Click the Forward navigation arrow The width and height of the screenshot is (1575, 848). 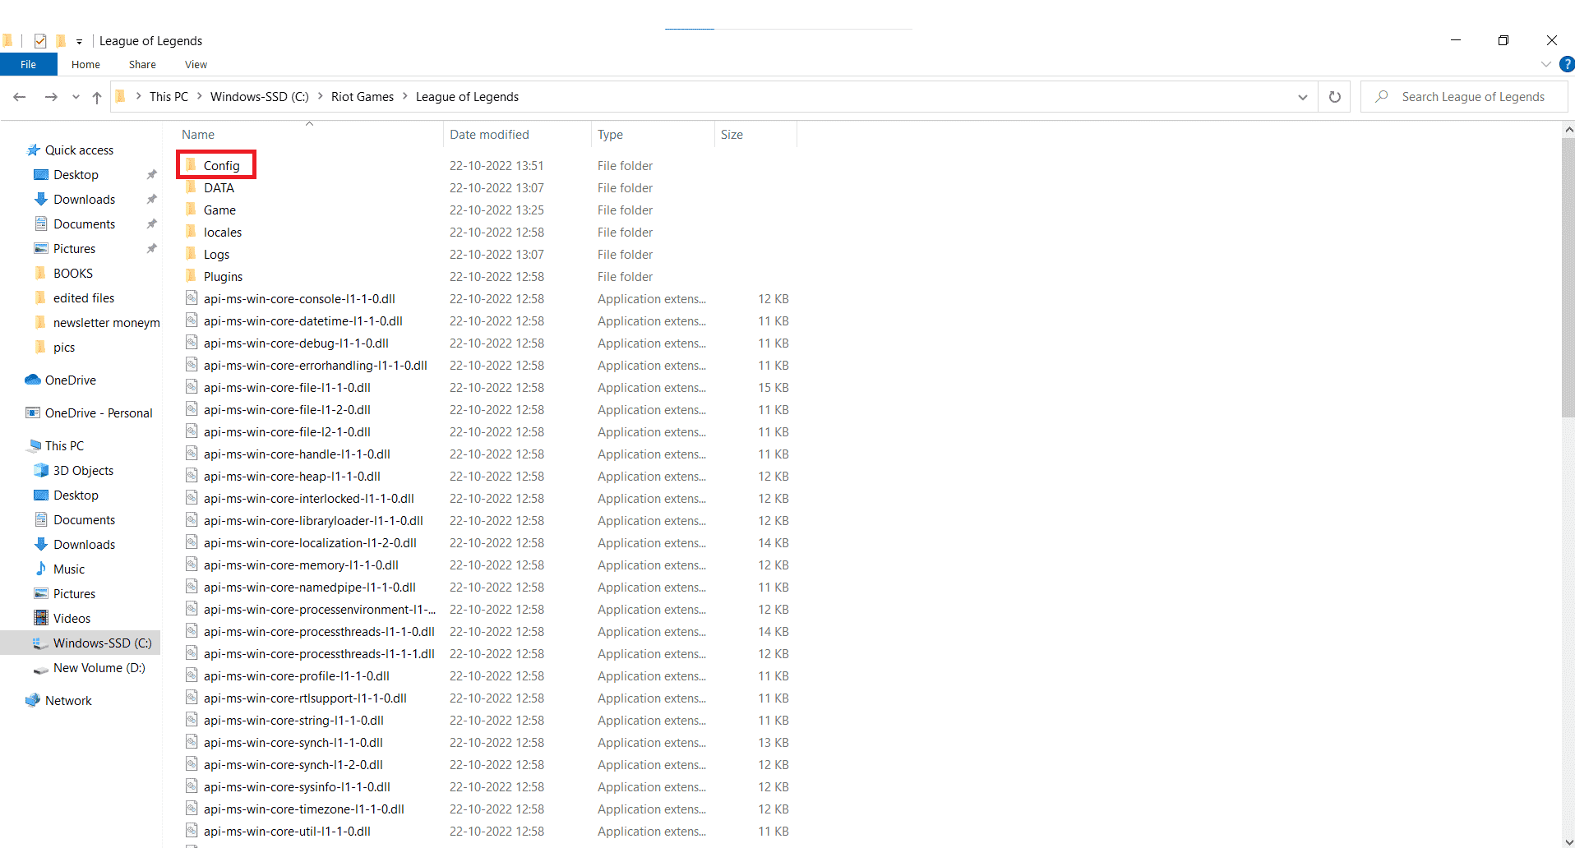point(51,97)
